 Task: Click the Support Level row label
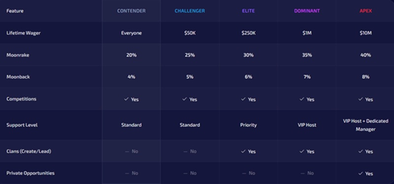point(22,125)
